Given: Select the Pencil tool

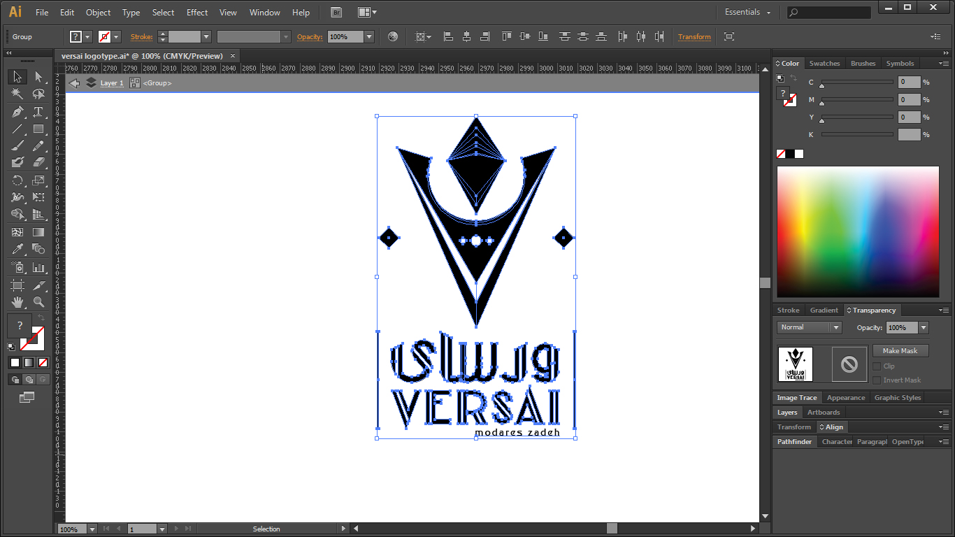Looking at the screenshot, I should [x=38, y=145].
